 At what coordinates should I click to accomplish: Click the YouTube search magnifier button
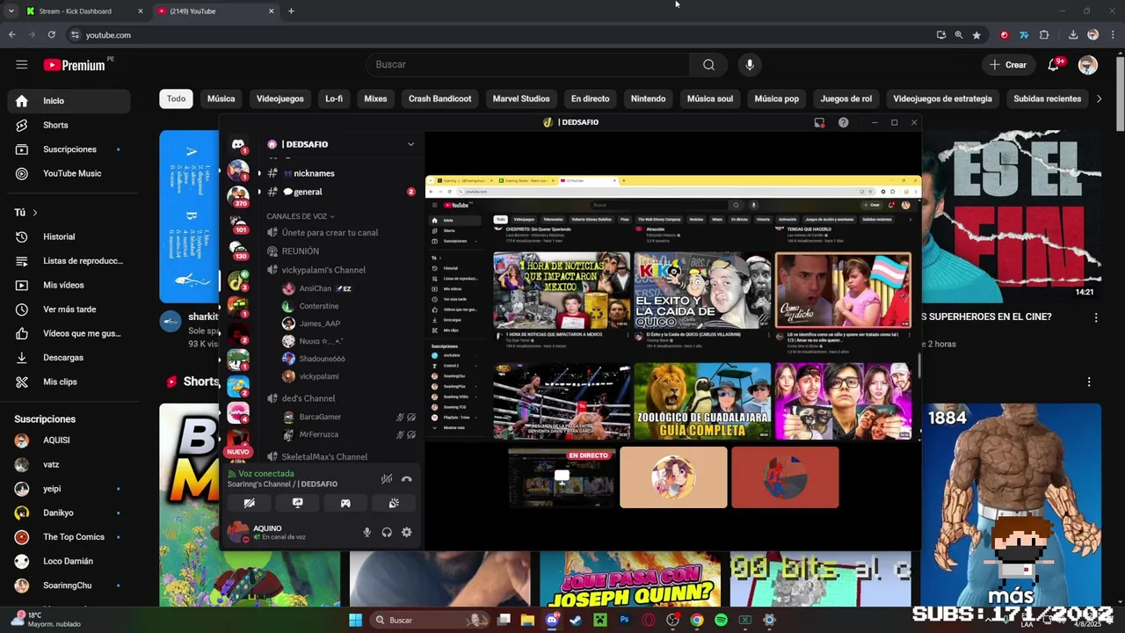tap(708, 64)
